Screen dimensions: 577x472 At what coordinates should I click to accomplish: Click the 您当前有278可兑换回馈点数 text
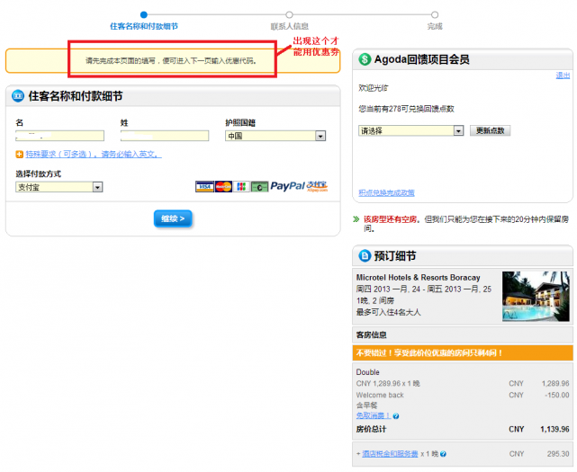406,109
